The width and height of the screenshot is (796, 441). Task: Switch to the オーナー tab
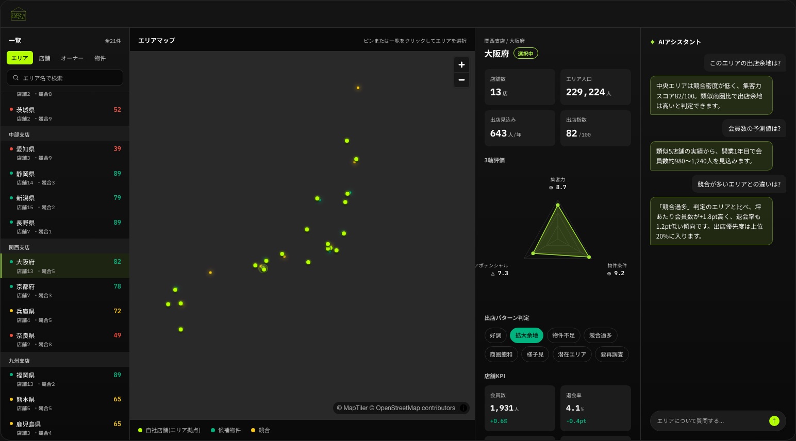click(72, 58)
